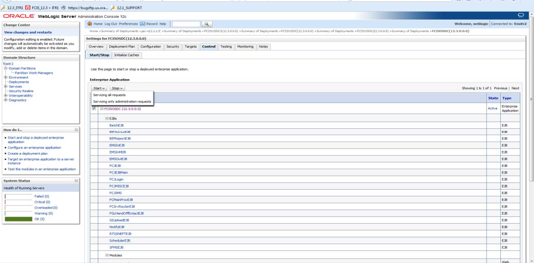Switch to the Security tab
The width and height of the screenshot is (534, 263).
173,47
